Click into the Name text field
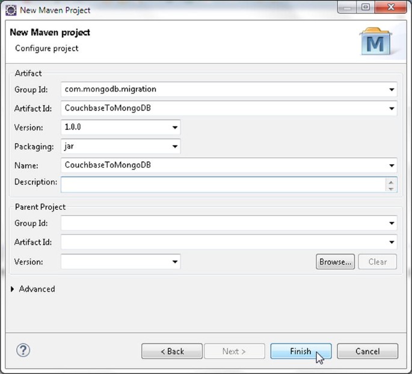Image resolution: width=412 pixels, height=374 pixels. pyautogui.click(x=223, y=165)
